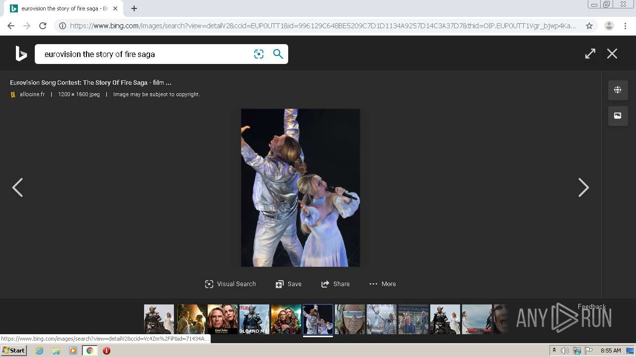636x357 pixels.
Task: Select thumbnail of man in silver costume pointing
Action: point(382,319)
